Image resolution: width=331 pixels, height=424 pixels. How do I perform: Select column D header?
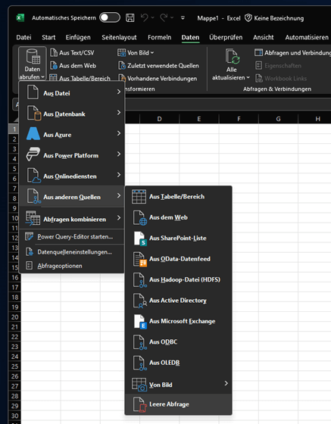pyautogui.click(x=160, y=119)
